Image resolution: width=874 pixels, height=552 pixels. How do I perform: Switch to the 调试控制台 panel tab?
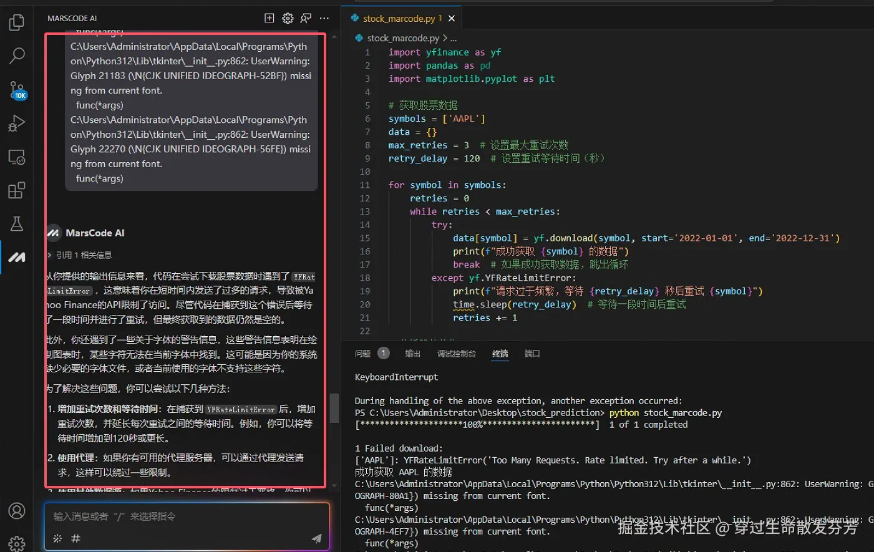pyautogui.click(x=456, y=354)
